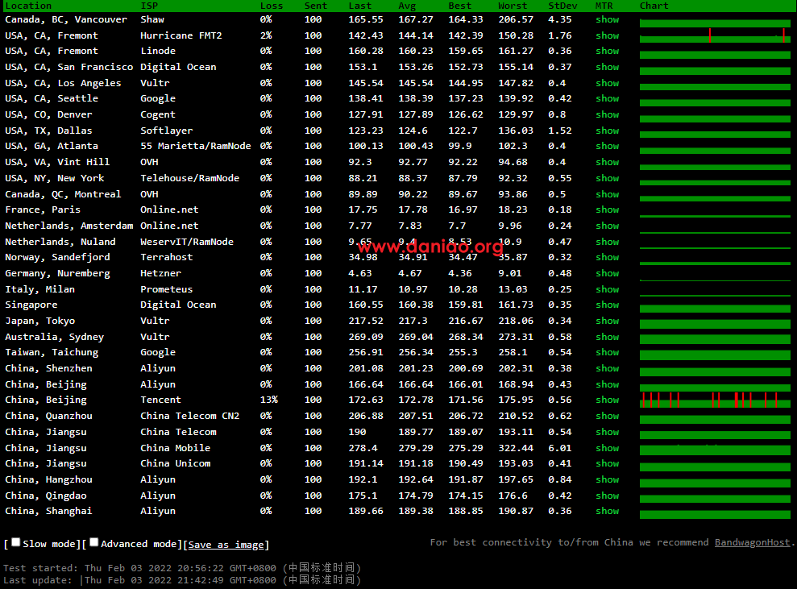Viewport: 797px width, 589px height.
Task: Show MTR for Hurricane FMT2 row
Action: coord(608,35)
